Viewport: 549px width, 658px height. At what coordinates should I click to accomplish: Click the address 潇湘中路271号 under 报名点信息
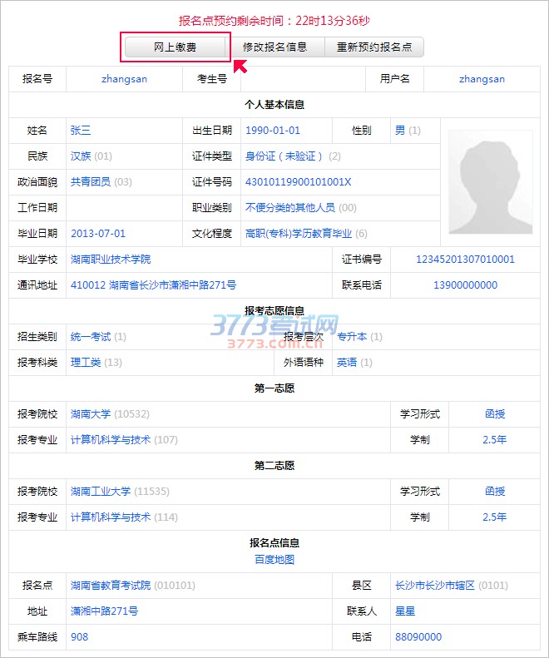point(104,611)
